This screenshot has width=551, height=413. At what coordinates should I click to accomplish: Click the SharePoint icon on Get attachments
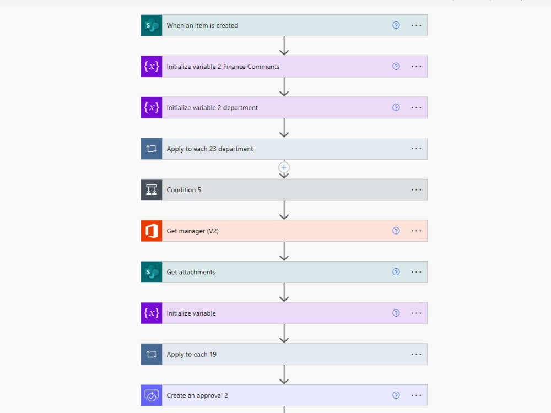click(x=151, y=271)
